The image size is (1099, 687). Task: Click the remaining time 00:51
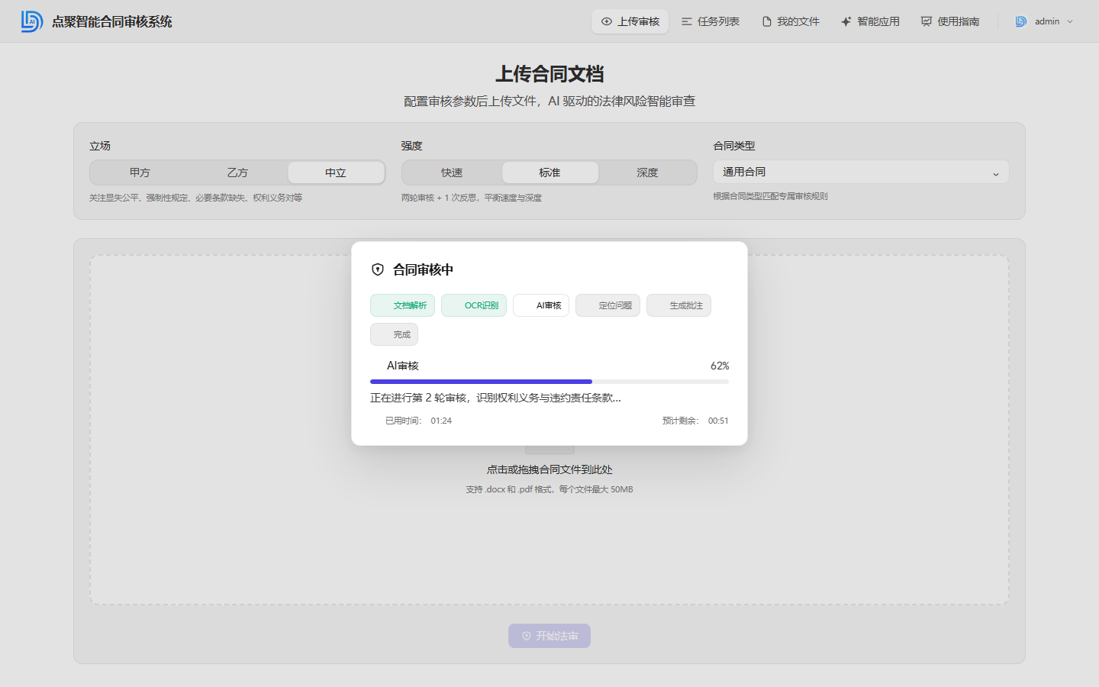tap(718, 421)
